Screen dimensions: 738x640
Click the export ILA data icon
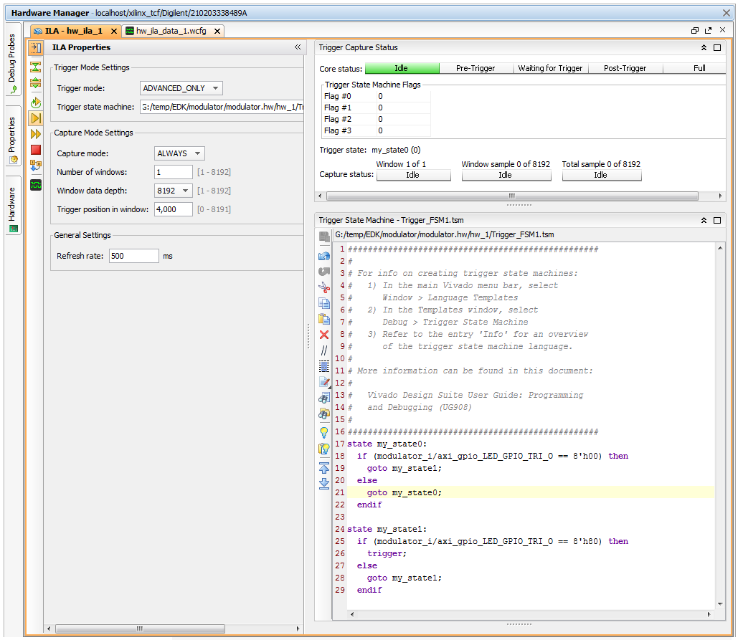pos(36,166)
